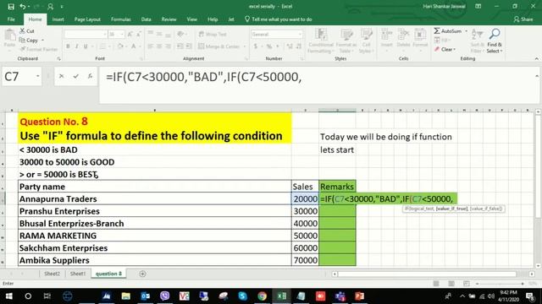This screenshot has height=304, width=542.
Task: Open Sort & Filter
Action: click(477, 41)
